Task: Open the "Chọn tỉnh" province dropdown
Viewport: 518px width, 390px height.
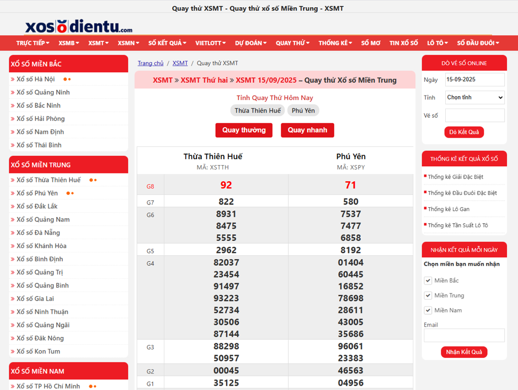Action: 474,97
